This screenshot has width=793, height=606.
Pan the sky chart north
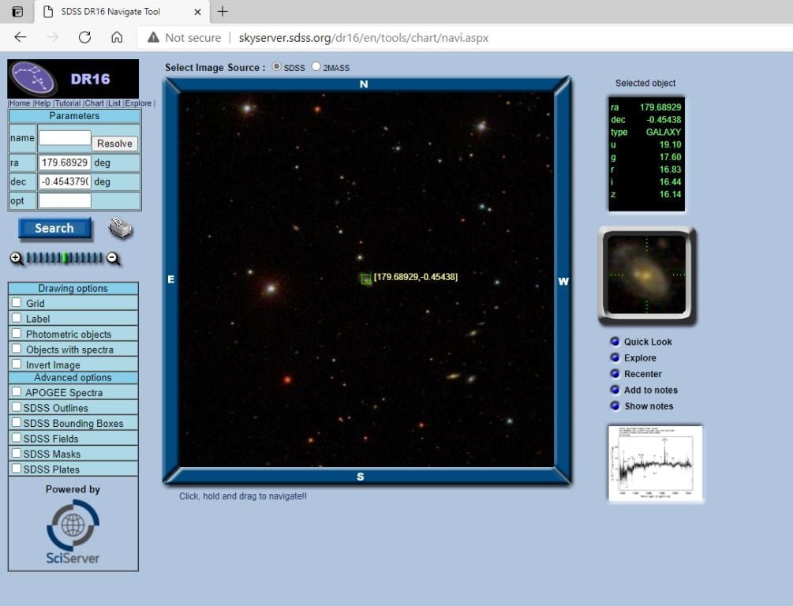[x=364, y=84]
